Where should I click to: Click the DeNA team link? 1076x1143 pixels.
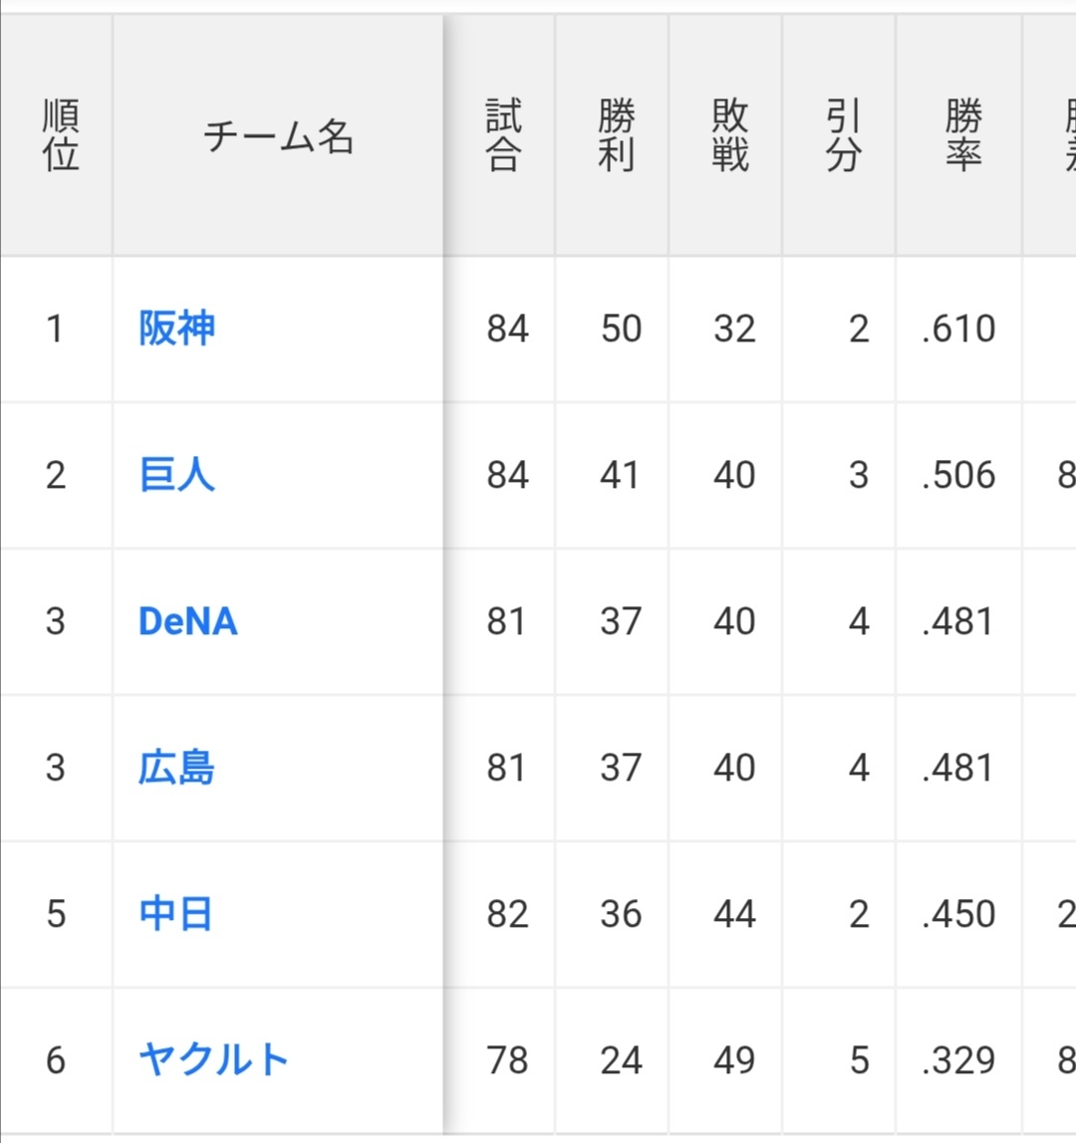coord(187,621)
